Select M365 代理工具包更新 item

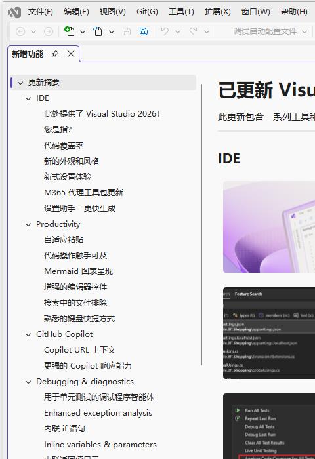(83, 192)
